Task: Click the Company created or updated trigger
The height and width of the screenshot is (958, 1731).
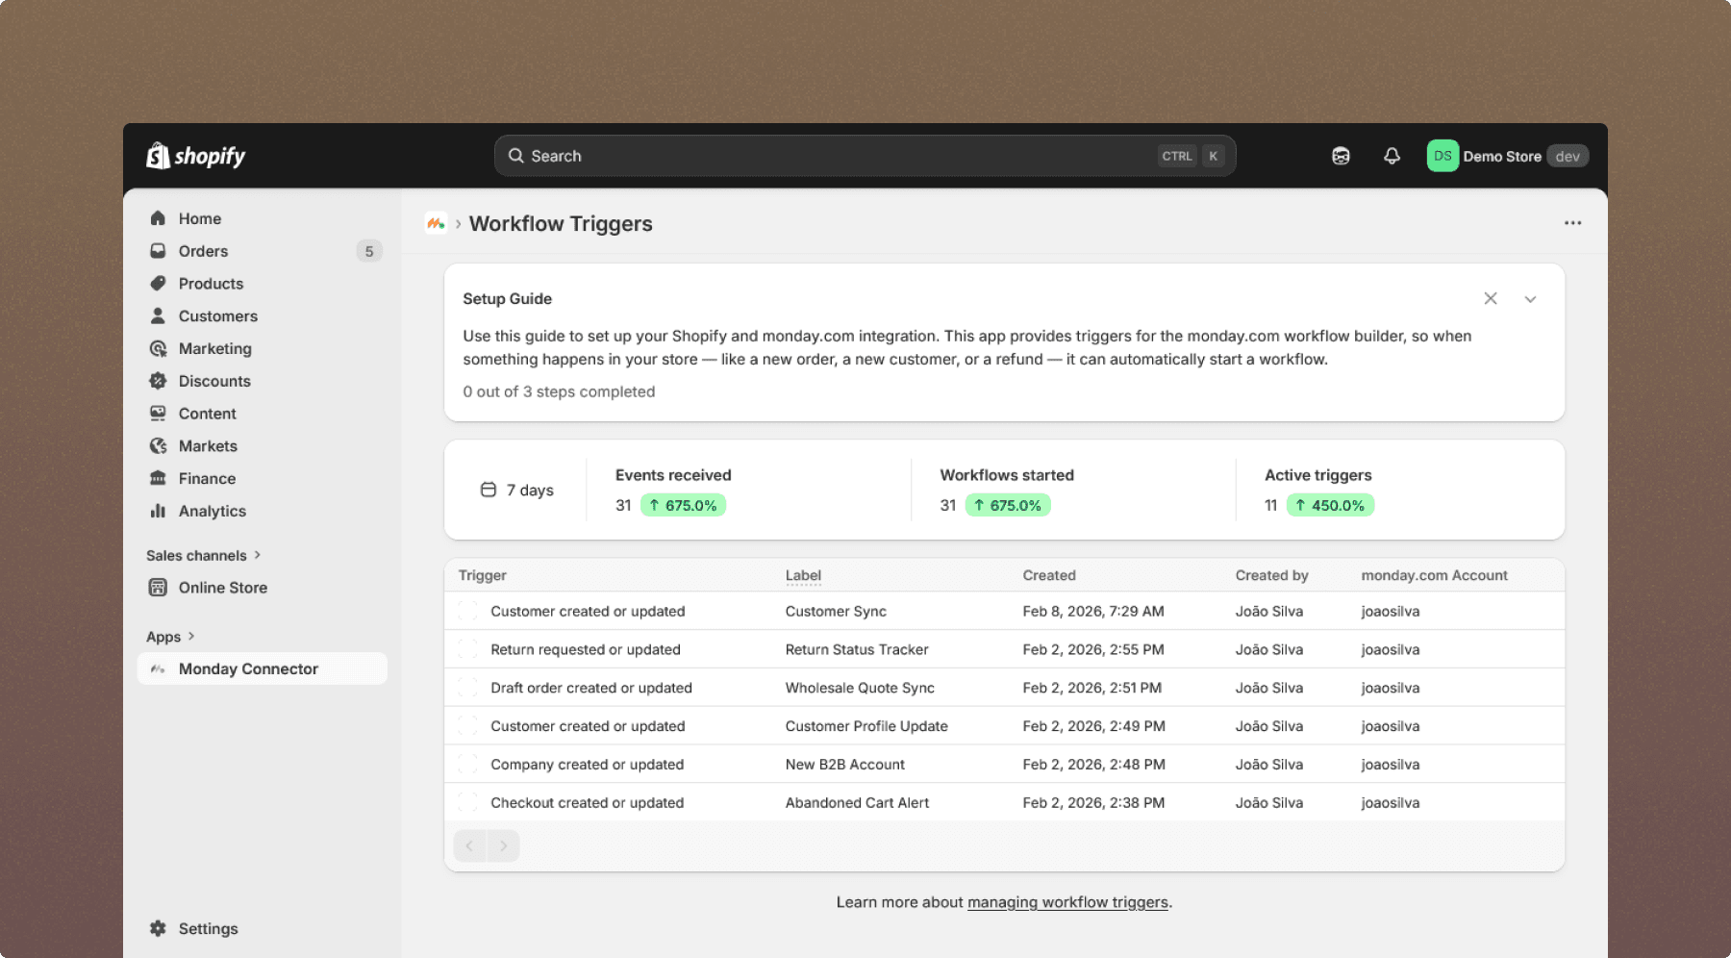Action: 588,765
